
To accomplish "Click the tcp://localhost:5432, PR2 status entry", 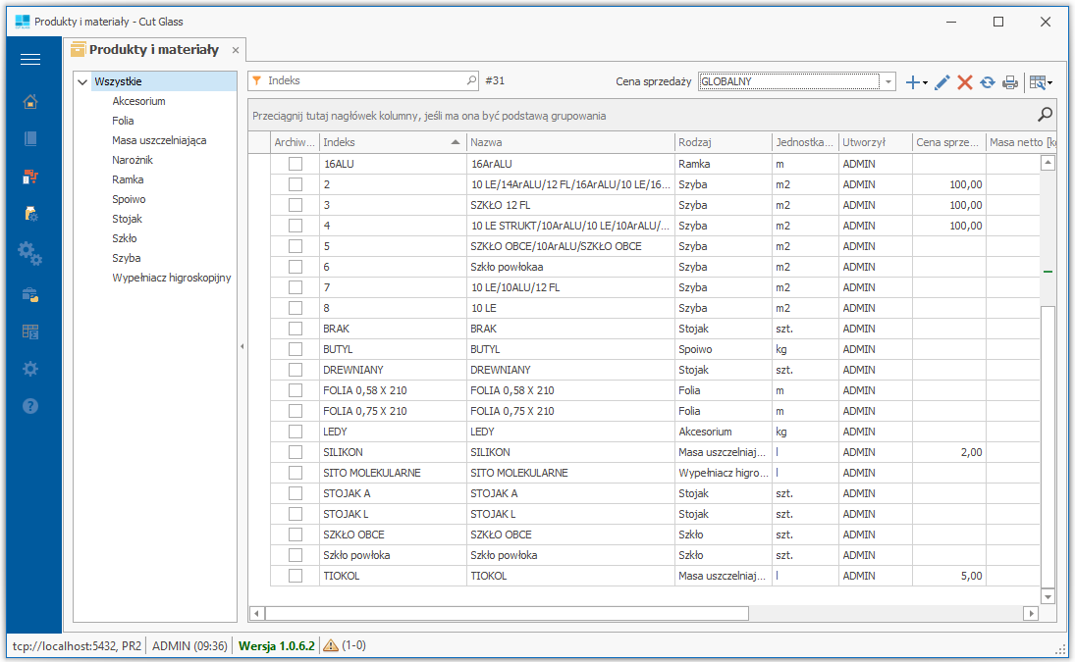I will (x=77, y=645).
